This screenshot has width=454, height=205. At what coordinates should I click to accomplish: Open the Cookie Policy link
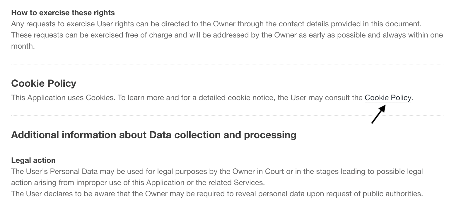(x=388, y=98)
